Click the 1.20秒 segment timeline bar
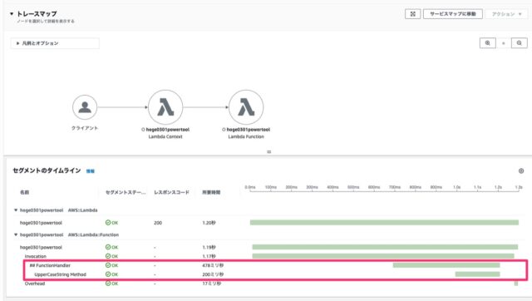 [384, 223]
